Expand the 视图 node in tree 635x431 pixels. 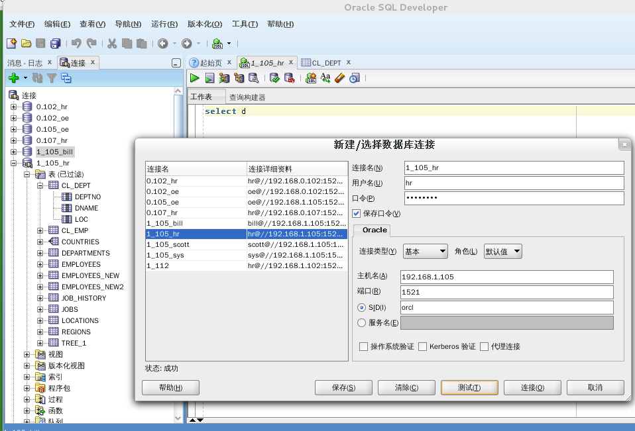27,355
